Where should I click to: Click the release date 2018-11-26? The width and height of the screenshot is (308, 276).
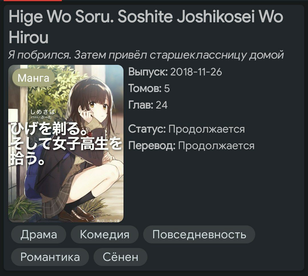pyautogui.click(x=196, y=72)
